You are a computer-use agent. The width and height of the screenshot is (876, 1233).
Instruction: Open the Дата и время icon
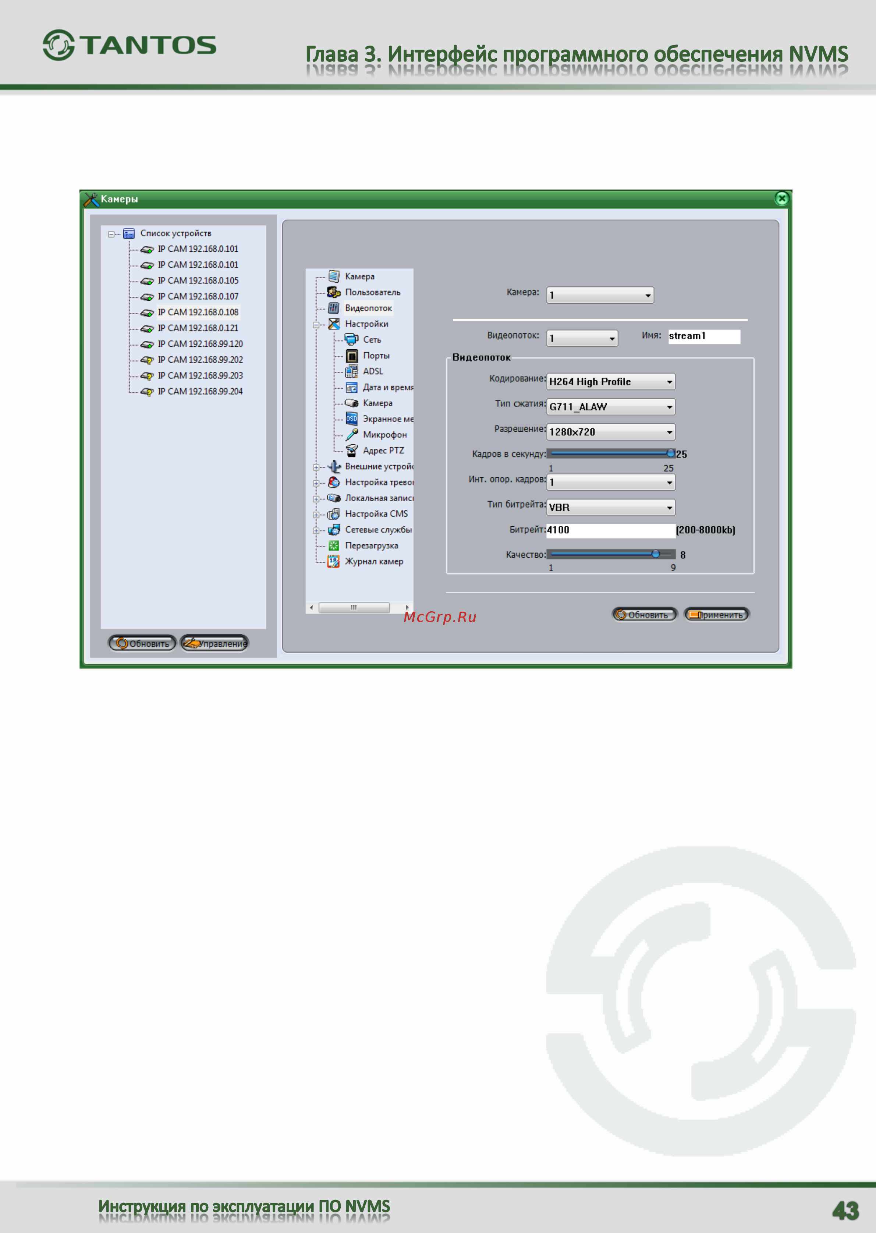[x=352, y=388]
